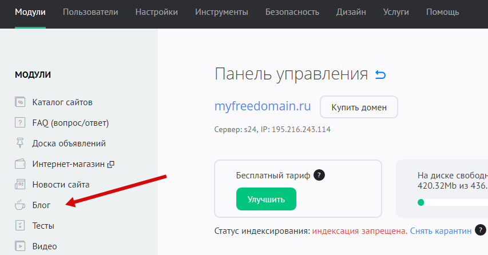Click the Тесты checkbox icon
Image resolution: width=488 pixels, height=255 pixels.
pos(21,225)
